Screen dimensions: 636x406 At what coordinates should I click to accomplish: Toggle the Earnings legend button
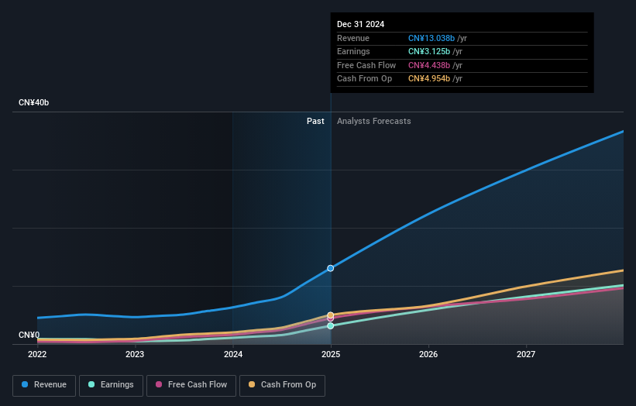pos(111,385)
